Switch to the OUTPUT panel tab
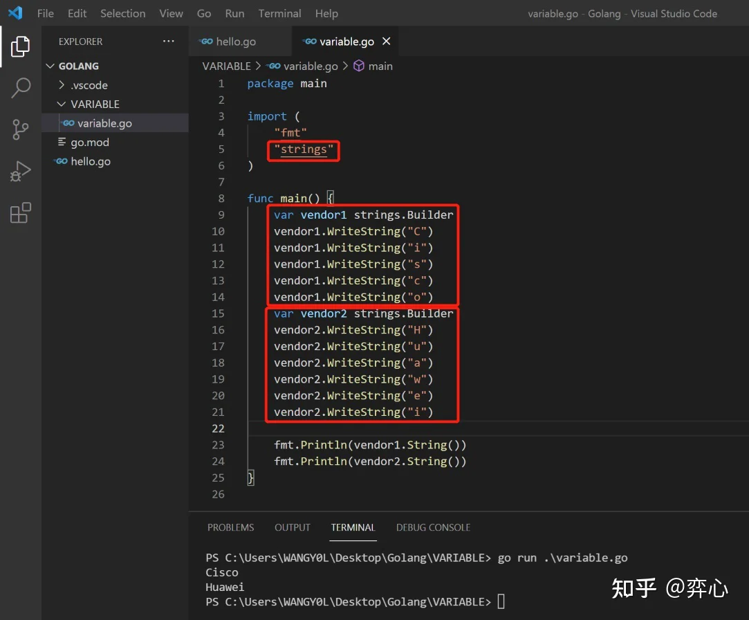This screenshot has height=620, width=749. (x=293, y=527)
